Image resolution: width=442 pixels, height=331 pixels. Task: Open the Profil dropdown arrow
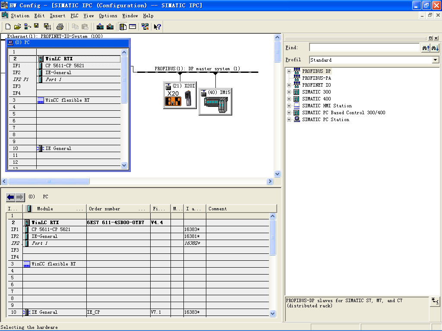coord(435,60)
